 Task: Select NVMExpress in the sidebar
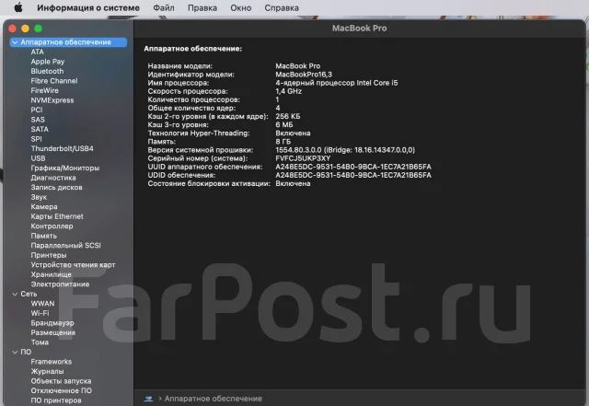click(x=52, y=100)
